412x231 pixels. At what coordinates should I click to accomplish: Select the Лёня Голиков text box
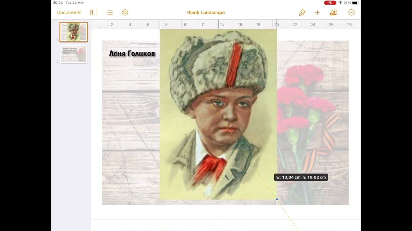pos(132,54)
